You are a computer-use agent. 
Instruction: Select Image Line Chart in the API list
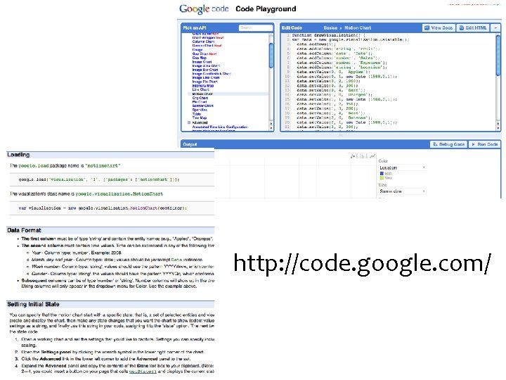[206, 77]
